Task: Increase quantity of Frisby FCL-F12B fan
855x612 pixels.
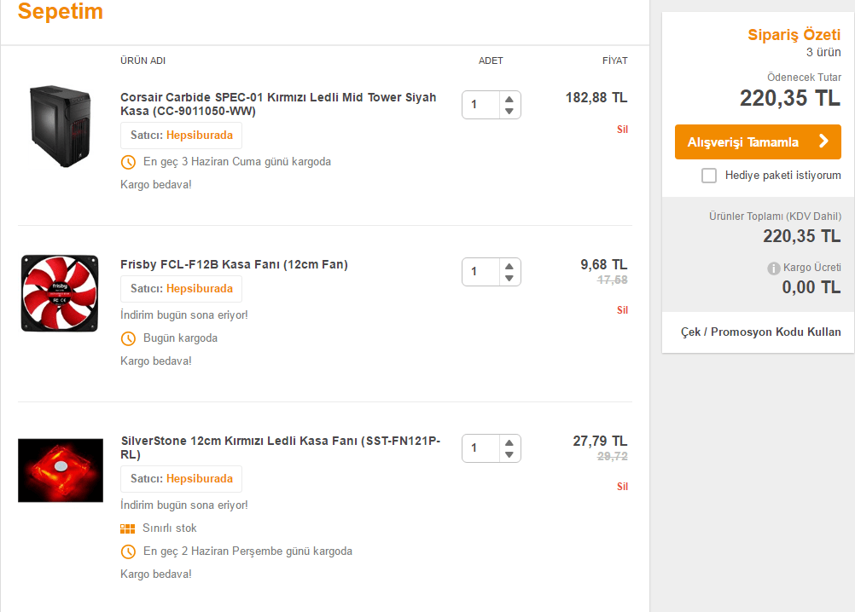Action: pyautogui.click(x=509, y=265)
